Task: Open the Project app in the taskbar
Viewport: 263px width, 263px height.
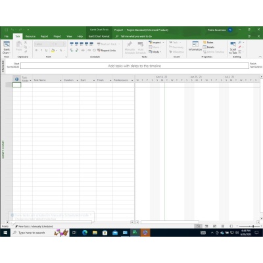Action: pos(135,233)
